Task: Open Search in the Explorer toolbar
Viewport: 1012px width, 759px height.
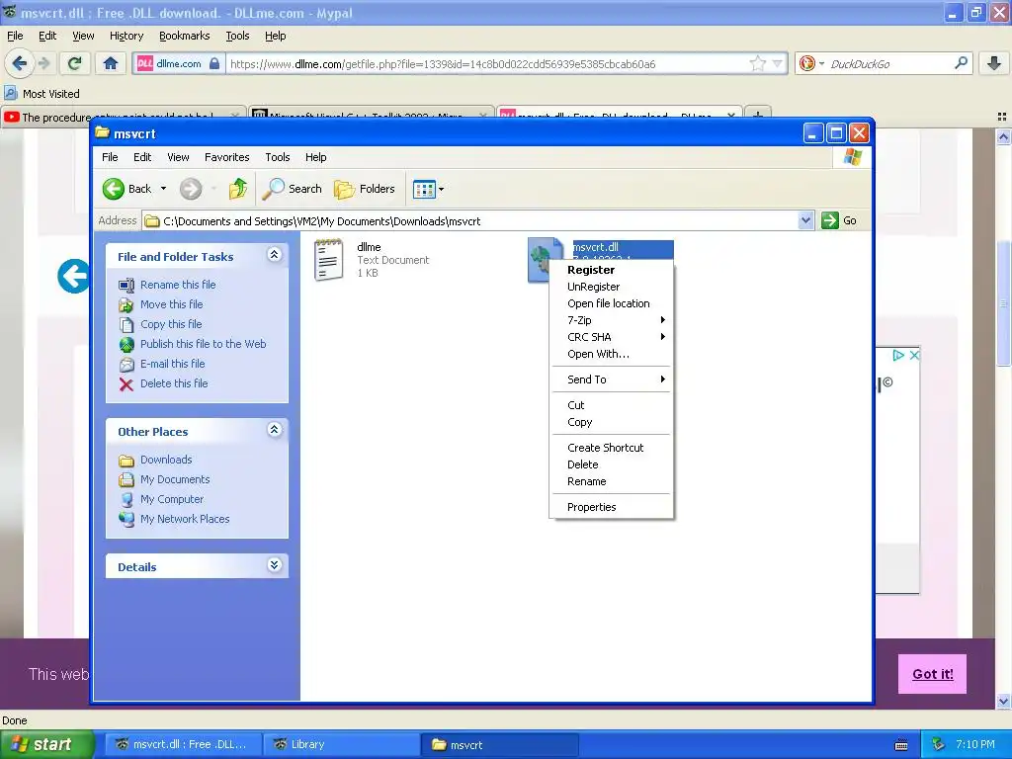Action: point(293,189)
